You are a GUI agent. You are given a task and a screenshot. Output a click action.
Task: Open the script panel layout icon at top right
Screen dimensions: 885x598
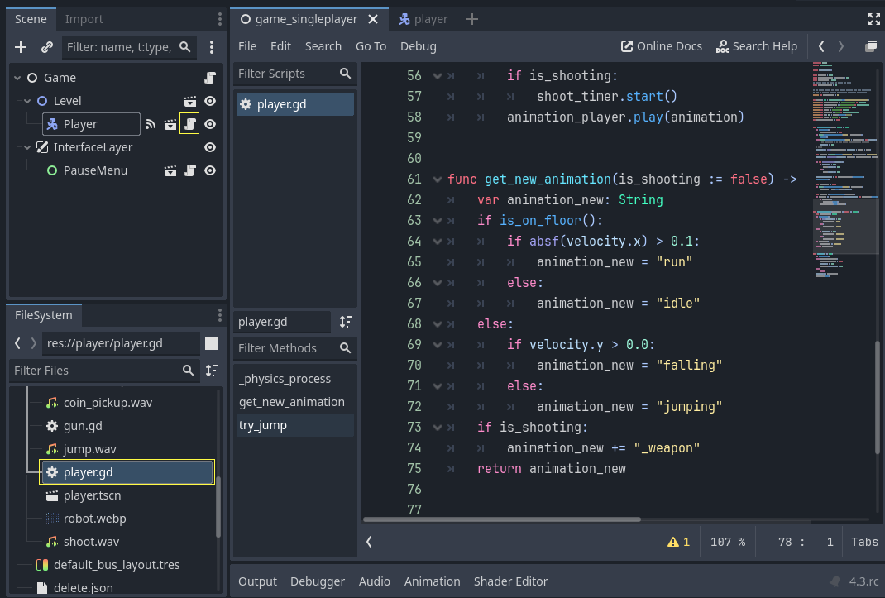click(x=870, y=46)
